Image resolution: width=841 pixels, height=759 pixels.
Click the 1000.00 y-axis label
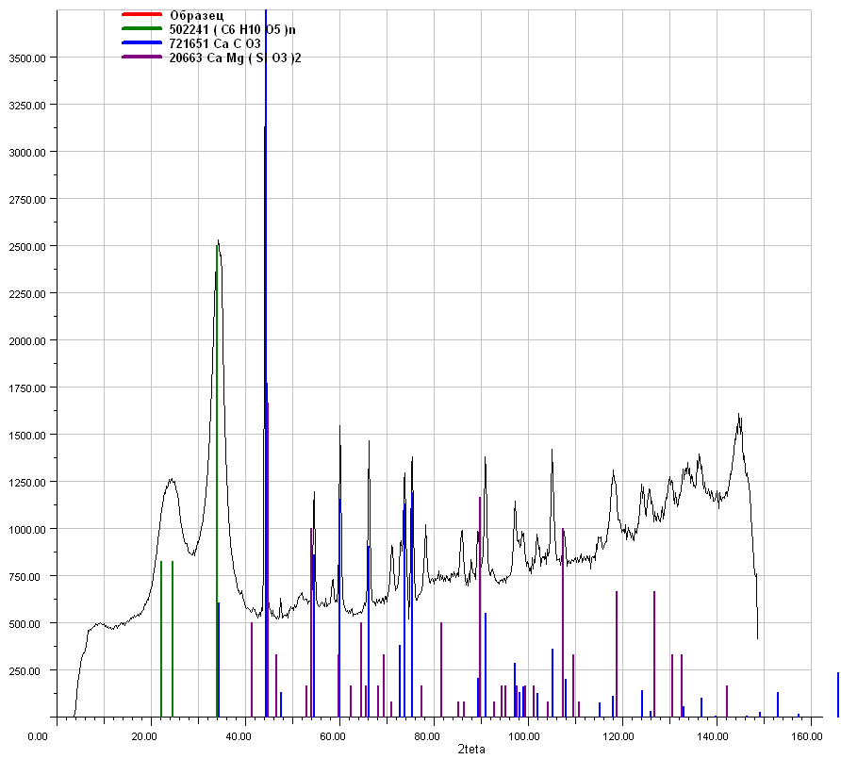point(27,530)
